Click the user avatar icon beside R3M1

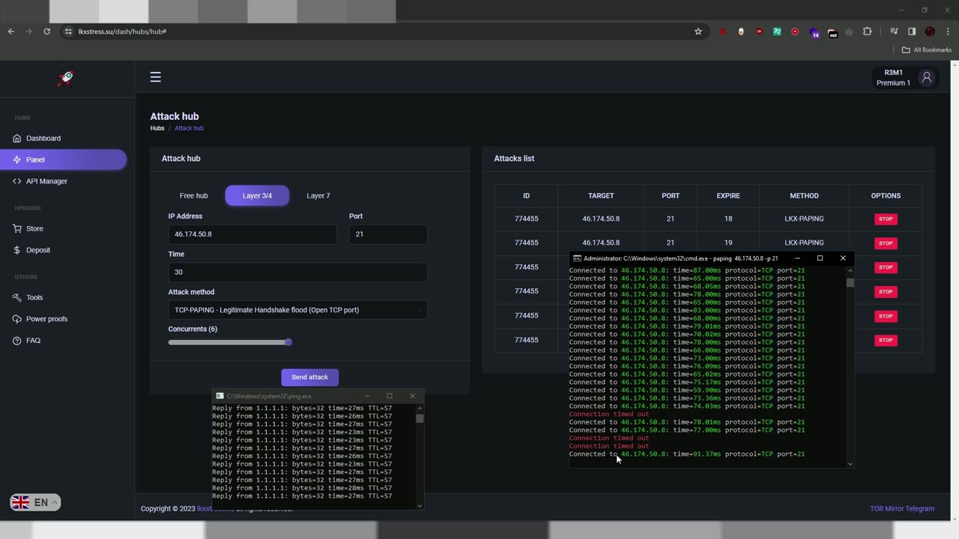pyautogui.click(x=927, y=77)
